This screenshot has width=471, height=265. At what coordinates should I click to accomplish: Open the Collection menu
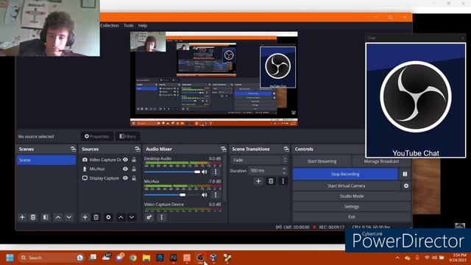(110, 26)
